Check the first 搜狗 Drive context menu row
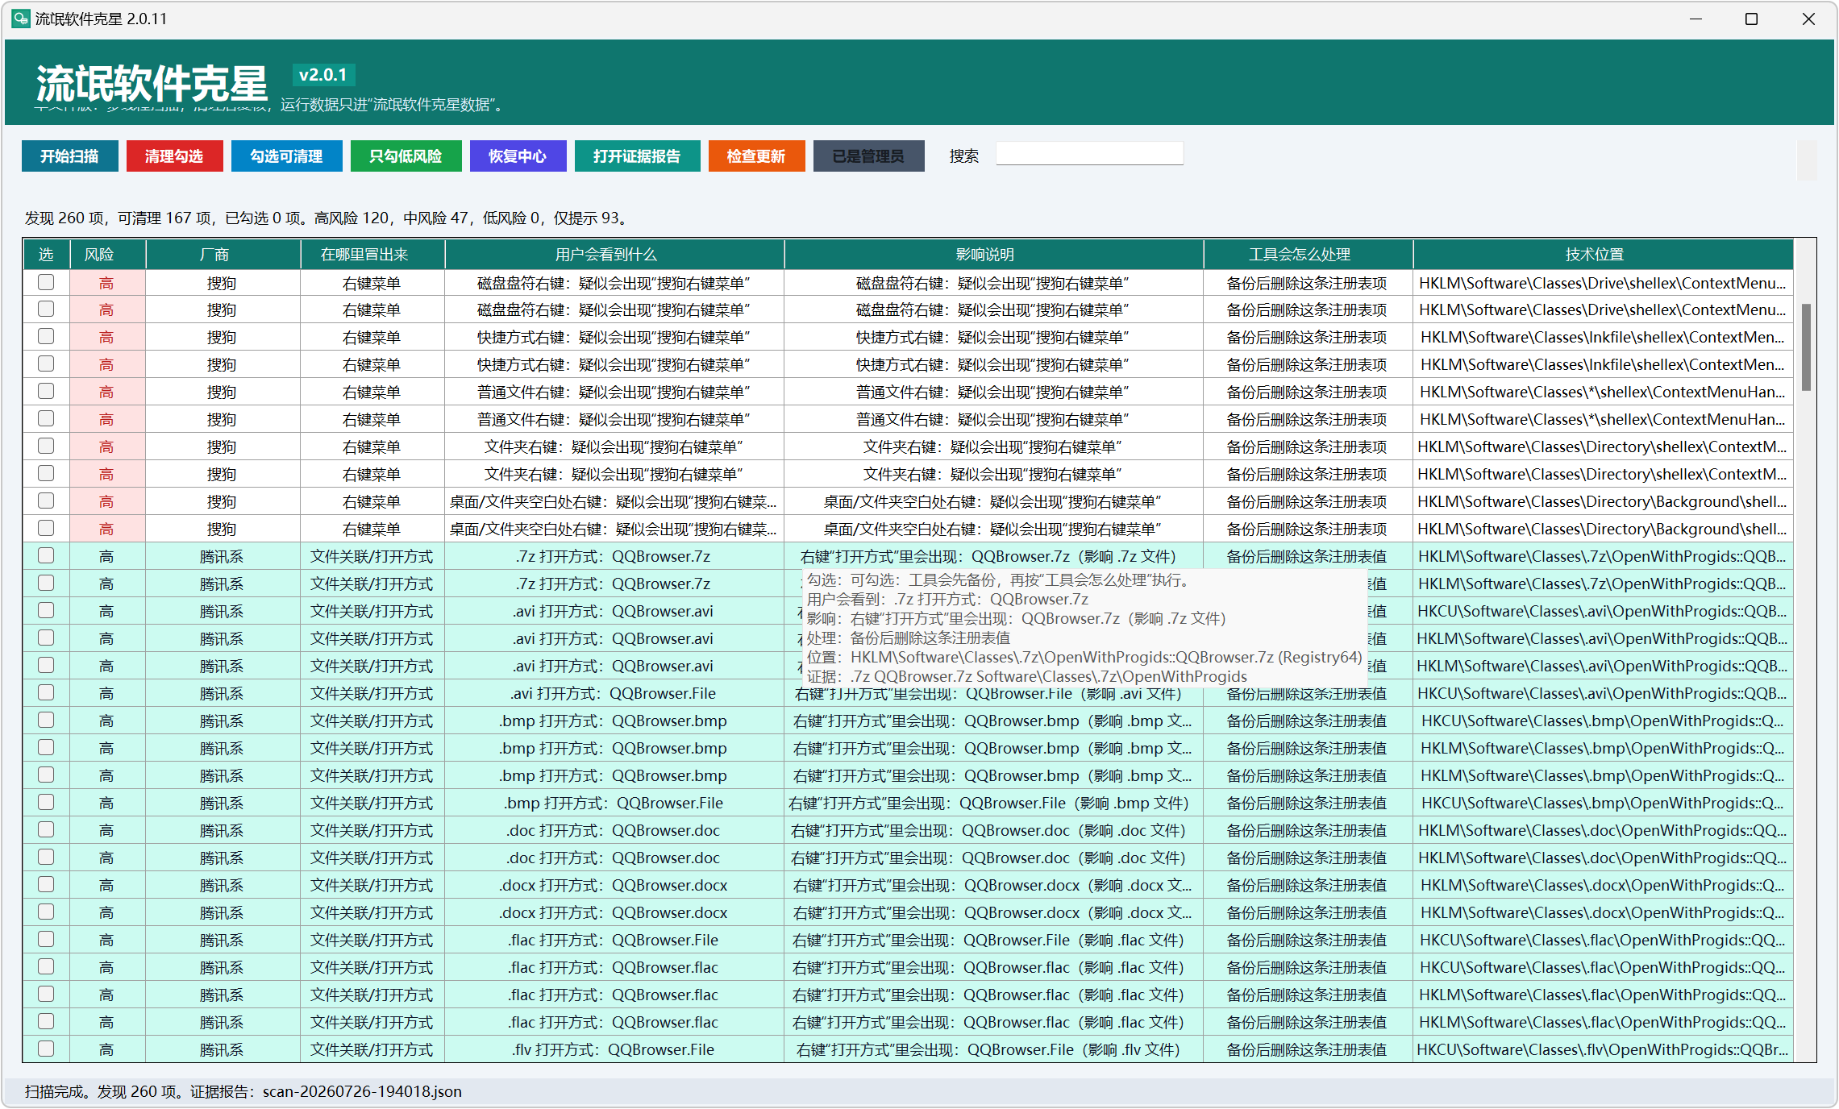Viewport: 1839px width, 1109px height. pos(46,282)
